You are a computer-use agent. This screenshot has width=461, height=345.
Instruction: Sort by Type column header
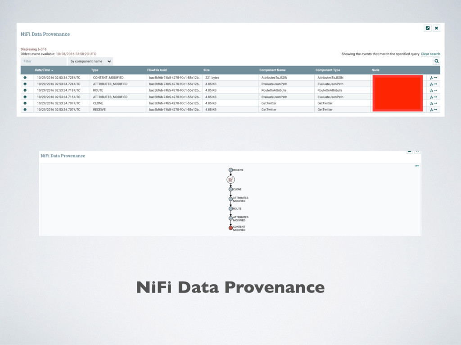[95, 70]
